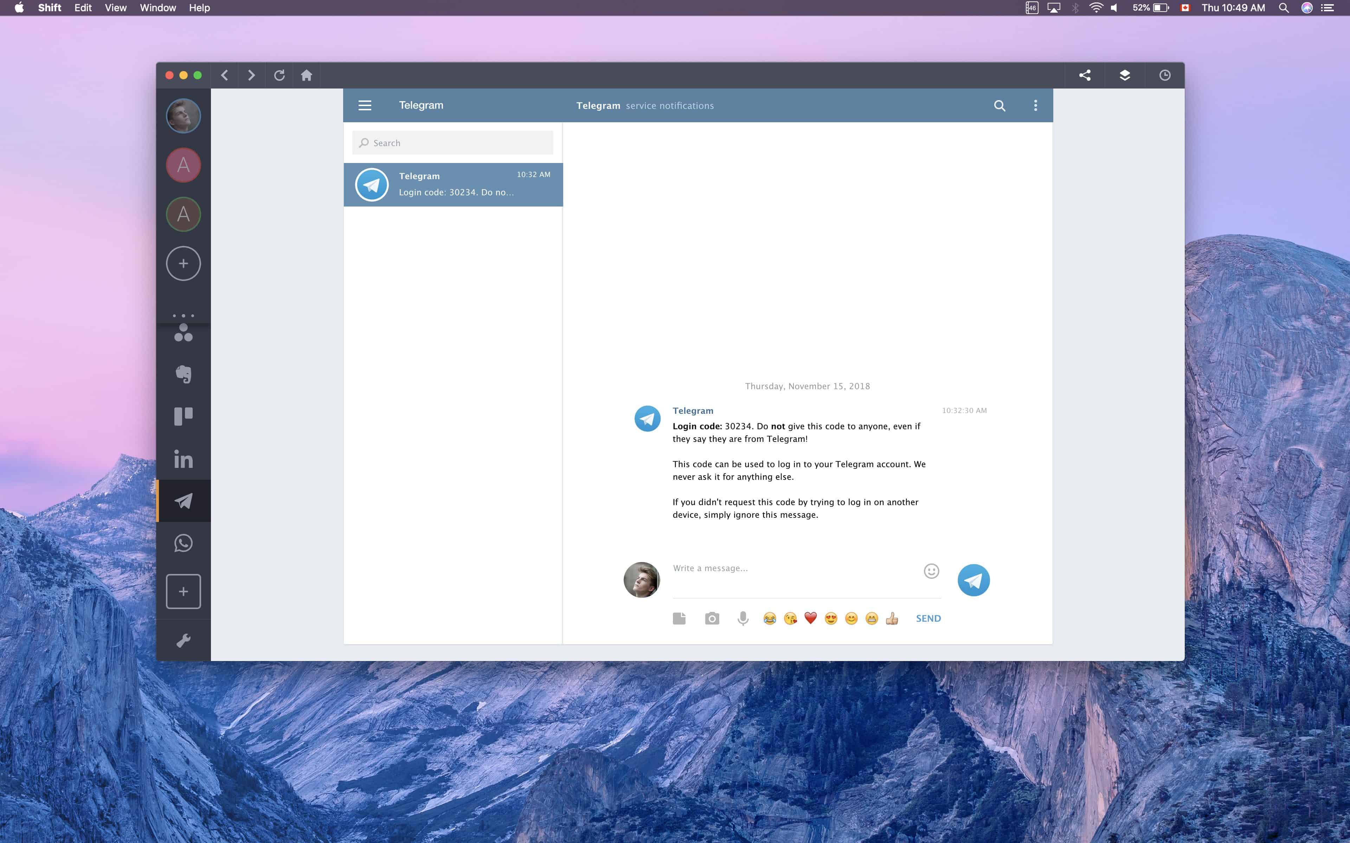The width and height of the screenshot is (1350, 843).
Task: Open the clock history icon
Action: click(x=1165, y=75)
